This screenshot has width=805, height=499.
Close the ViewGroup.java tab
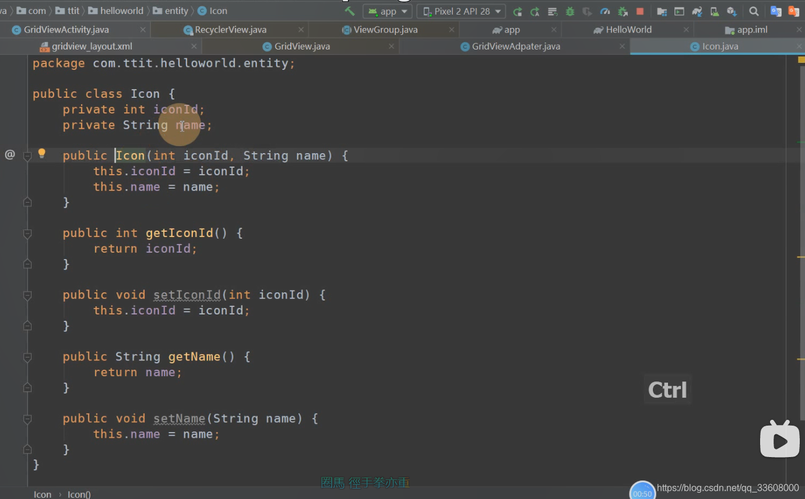click(452, 30)
